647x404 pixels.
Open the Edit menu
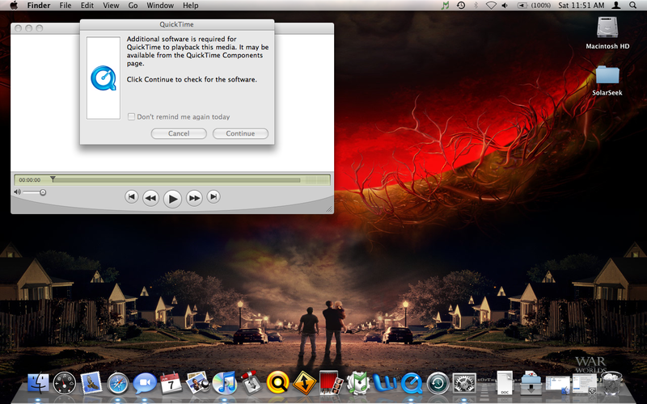coord(87,6)
